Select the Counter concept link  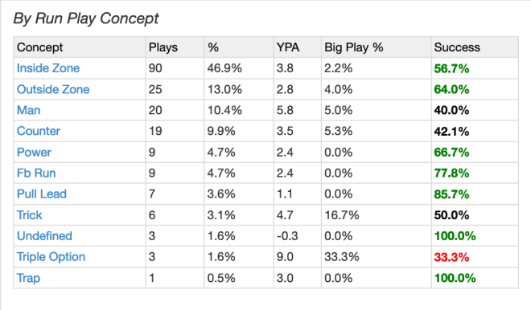pyautogui.click(x=39, y=131)
